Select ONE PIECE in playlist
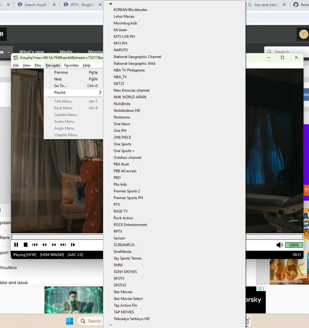This screenshot has height=328, width=309. [x=122, y=137]
